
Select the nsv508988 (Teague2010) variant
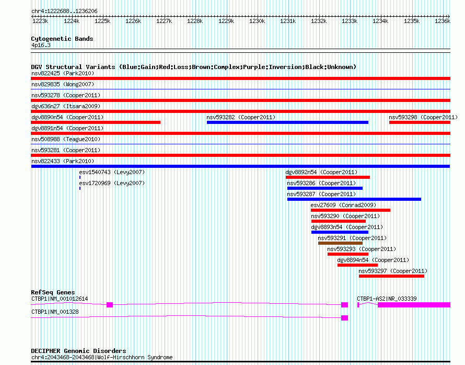[66, 139]
